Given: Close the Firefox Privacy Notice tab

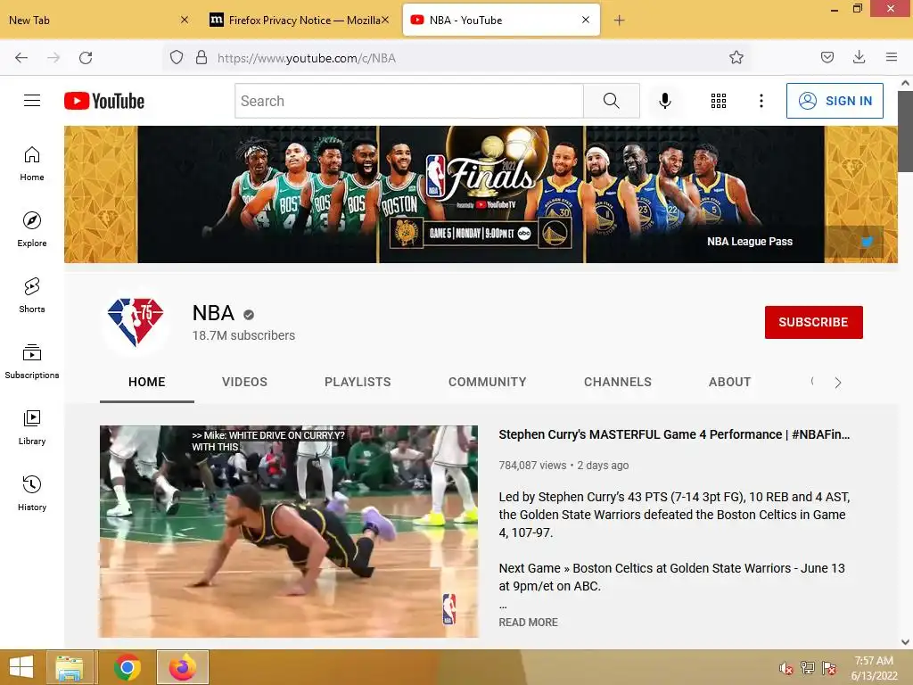Looking at the screenshot, I should tap(385, 20).
